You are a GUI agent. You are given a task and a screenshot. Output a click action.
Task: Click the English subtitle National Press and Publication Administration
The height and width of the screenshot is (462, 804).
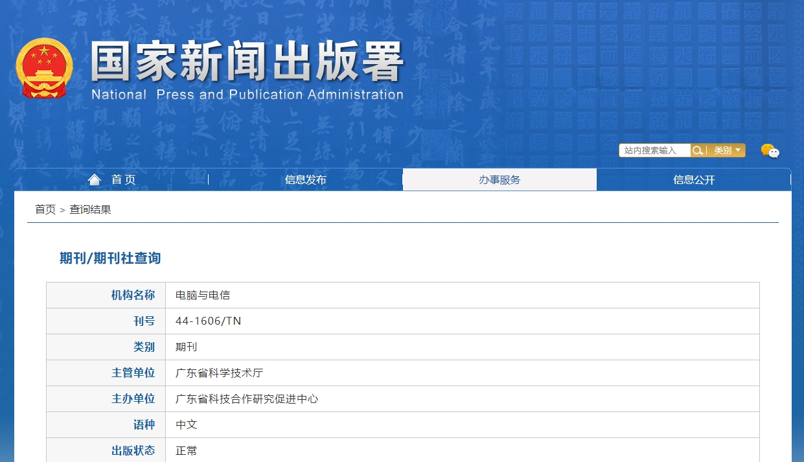(247, 95)
